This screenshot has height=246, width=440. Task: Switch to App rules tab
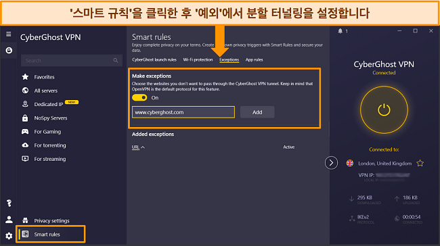coord(255,59)
